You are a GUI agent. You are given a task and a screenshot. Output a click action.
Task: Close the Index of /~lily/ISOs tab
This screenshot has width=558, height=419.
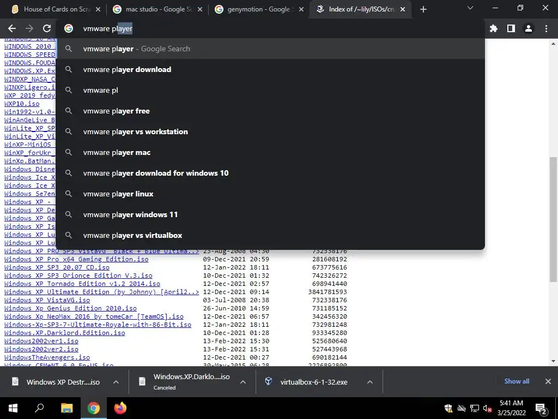[x=403, y=9]
